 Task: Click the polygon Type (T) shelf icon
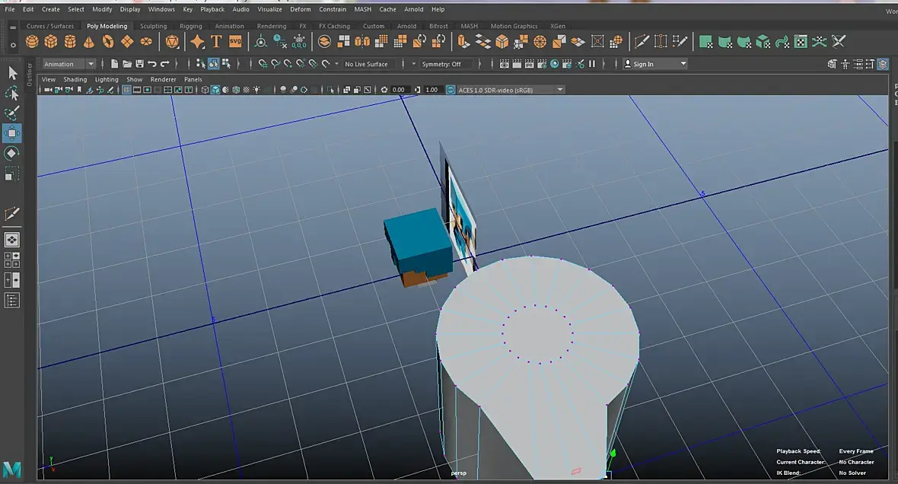(x=216, y=42)
